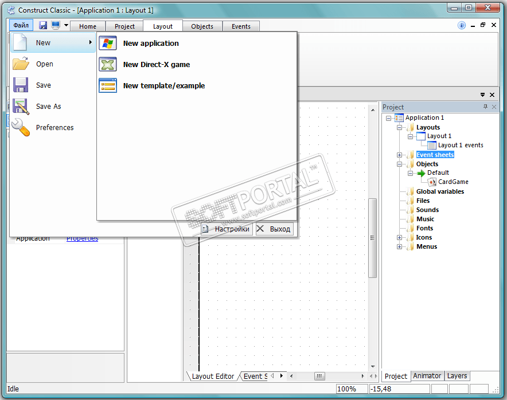Image resolution: width=507 pixels, height=400 pixels.
Task: Collapse the Objects folder node
Action: (x=399, y=164)
